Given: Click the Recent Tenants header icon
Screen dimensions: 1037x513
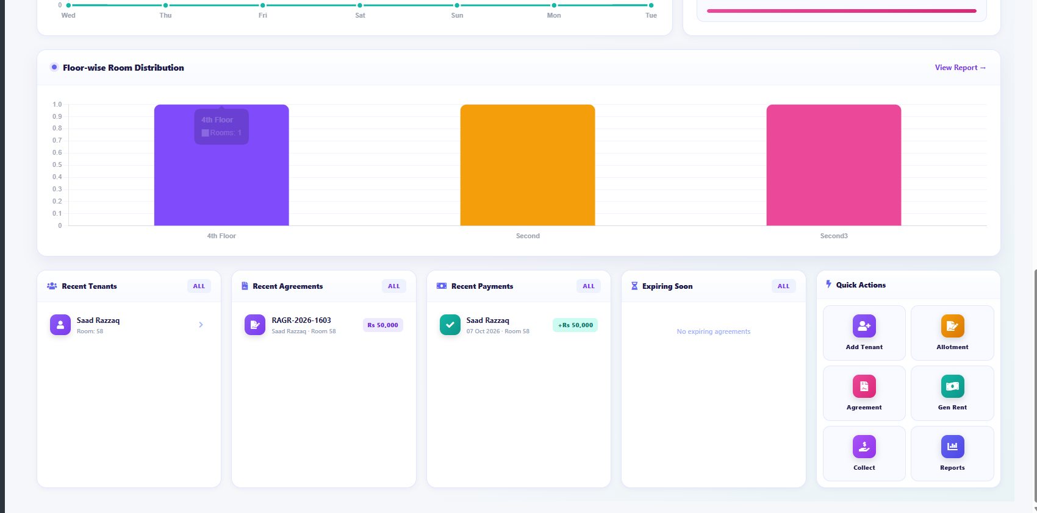Looking at the screenshot, I should [x=52, y=286].
